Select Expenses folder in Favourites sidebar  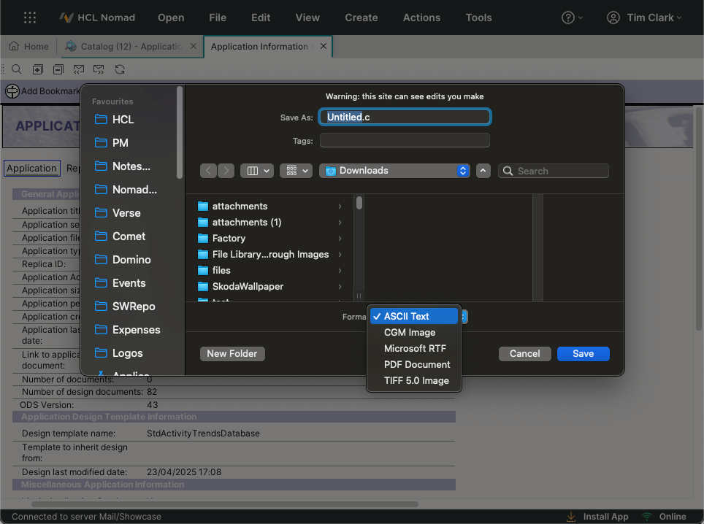coord(136,330)
